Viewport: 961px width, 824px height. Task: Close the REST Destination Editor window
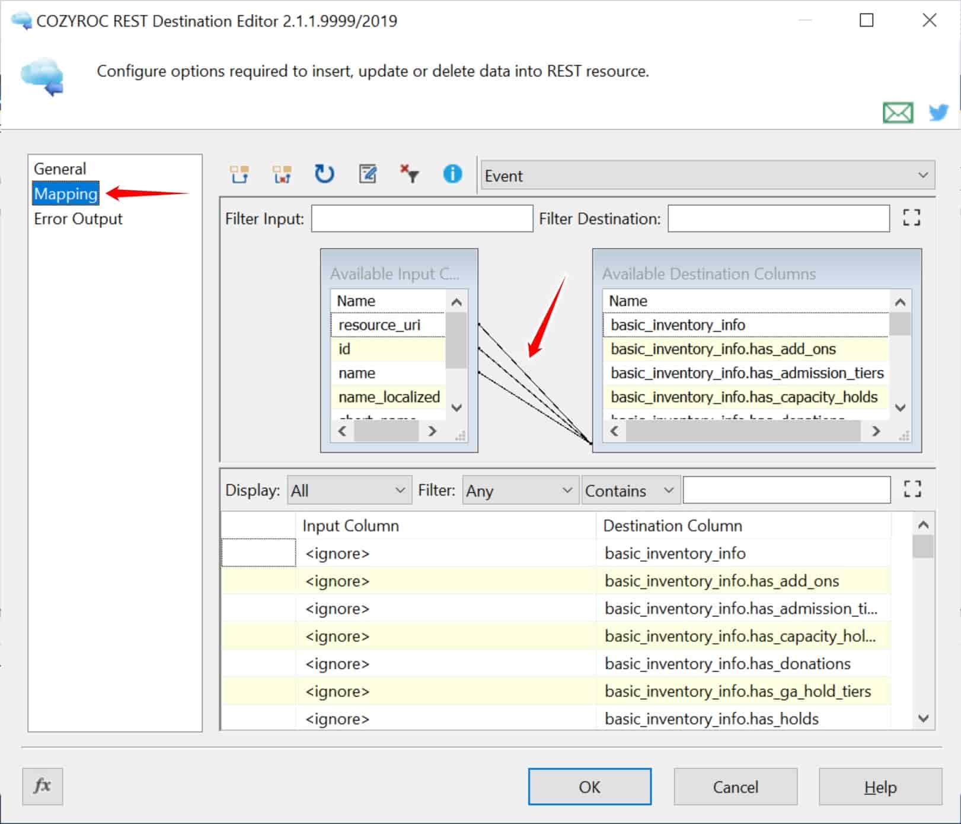pyautogui.click(x=930, y=20)
